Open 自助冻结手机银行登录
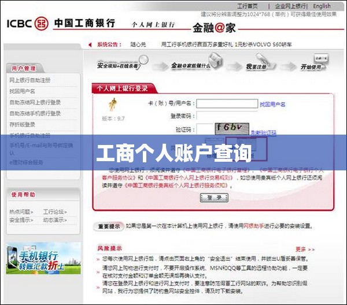 point(35,113)
